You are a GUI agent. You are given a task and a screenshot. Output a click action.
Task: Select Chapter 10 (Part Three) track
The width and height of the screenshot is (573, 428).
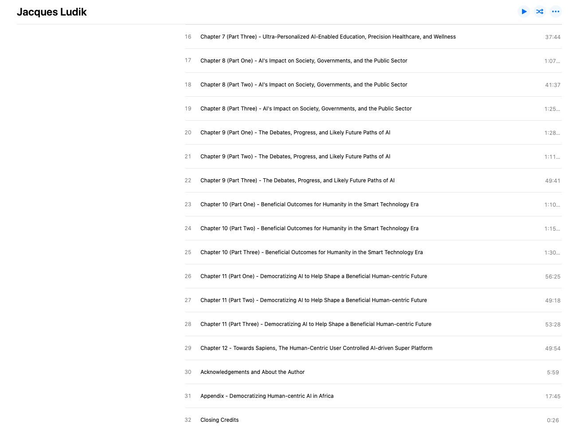coord(373,252)
